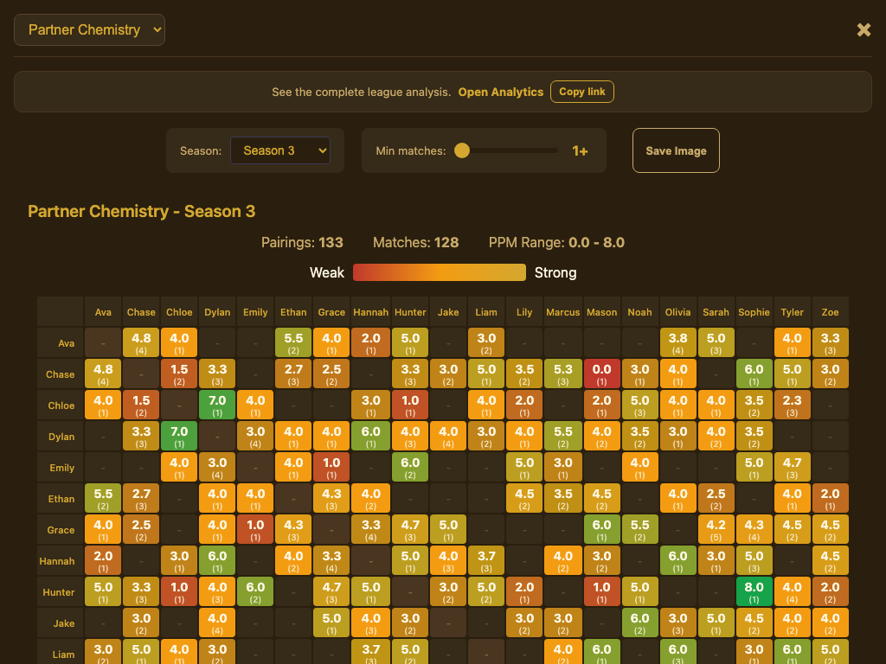Open Analytics link for league analysis
The image size is (886, 664).
click(501, 92)
